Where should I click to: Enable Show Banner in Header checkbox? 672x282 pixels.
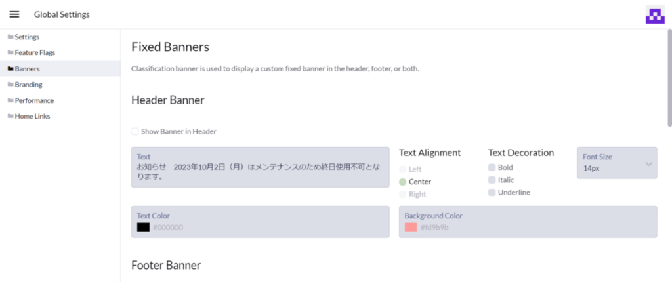pos(135,131)
